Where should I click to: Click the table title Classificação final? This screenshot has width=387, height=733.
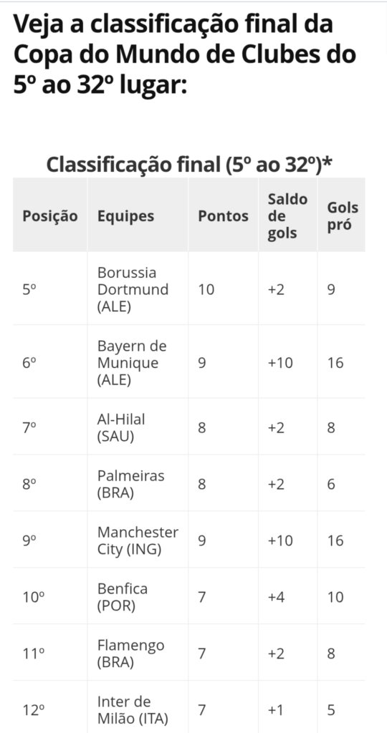click(189, 165)
